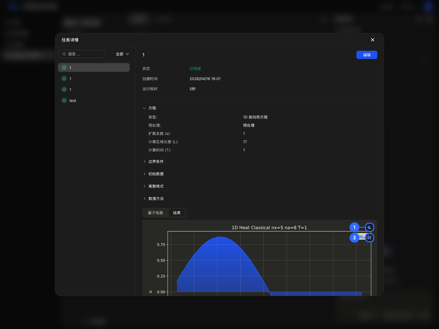Click the creation time 2026/04/16 16:01
The image size is (439, 329).
tap(205, 79)
